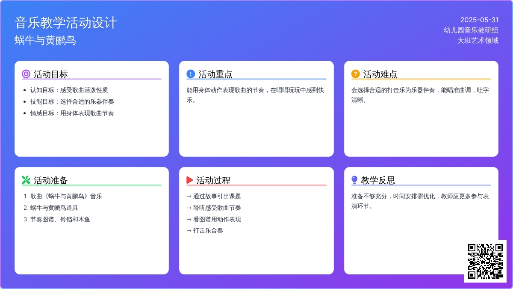This screenshot has width=513, height=289.
Task: Click the paragraph starting 会选择合适的打击乐
Action: pos(420,95)
